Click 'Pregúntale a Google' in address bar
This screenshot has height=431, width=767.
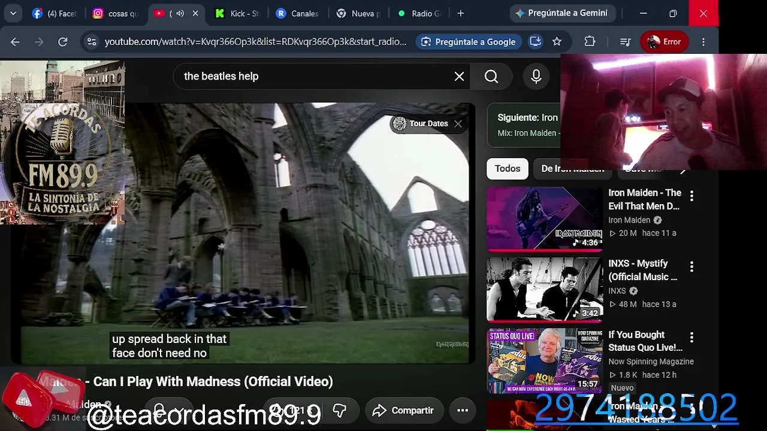[x=469, y=41]
